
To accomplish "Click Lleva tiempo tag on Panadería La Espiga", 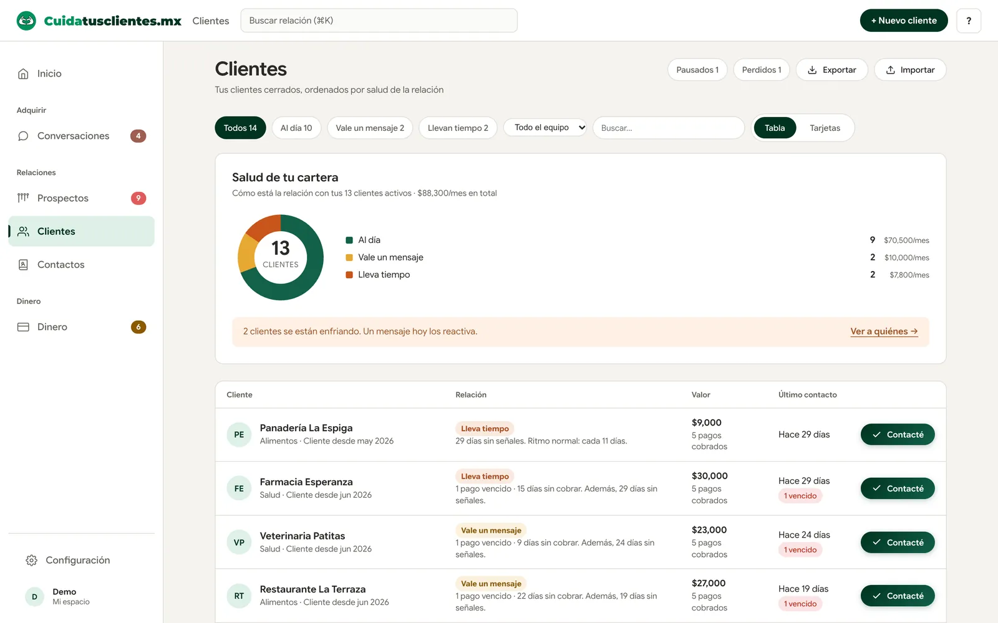I will click(x=485, y=429).
